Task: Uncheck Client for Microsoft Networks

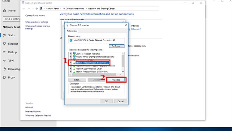Action: click(71, 54)
